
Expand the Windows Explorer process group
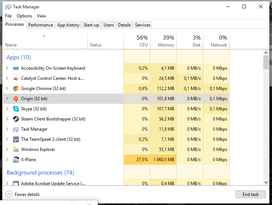(x=7, y=149)
